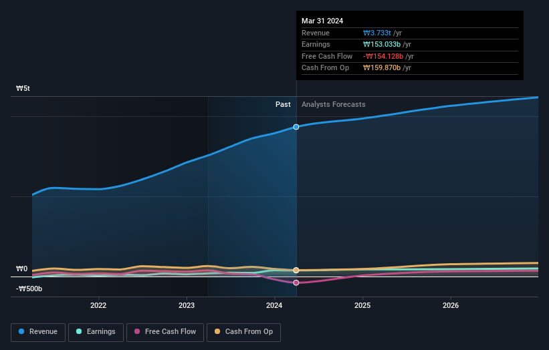Click the Mar 31 2024 tooltip date

pos(322,21)
